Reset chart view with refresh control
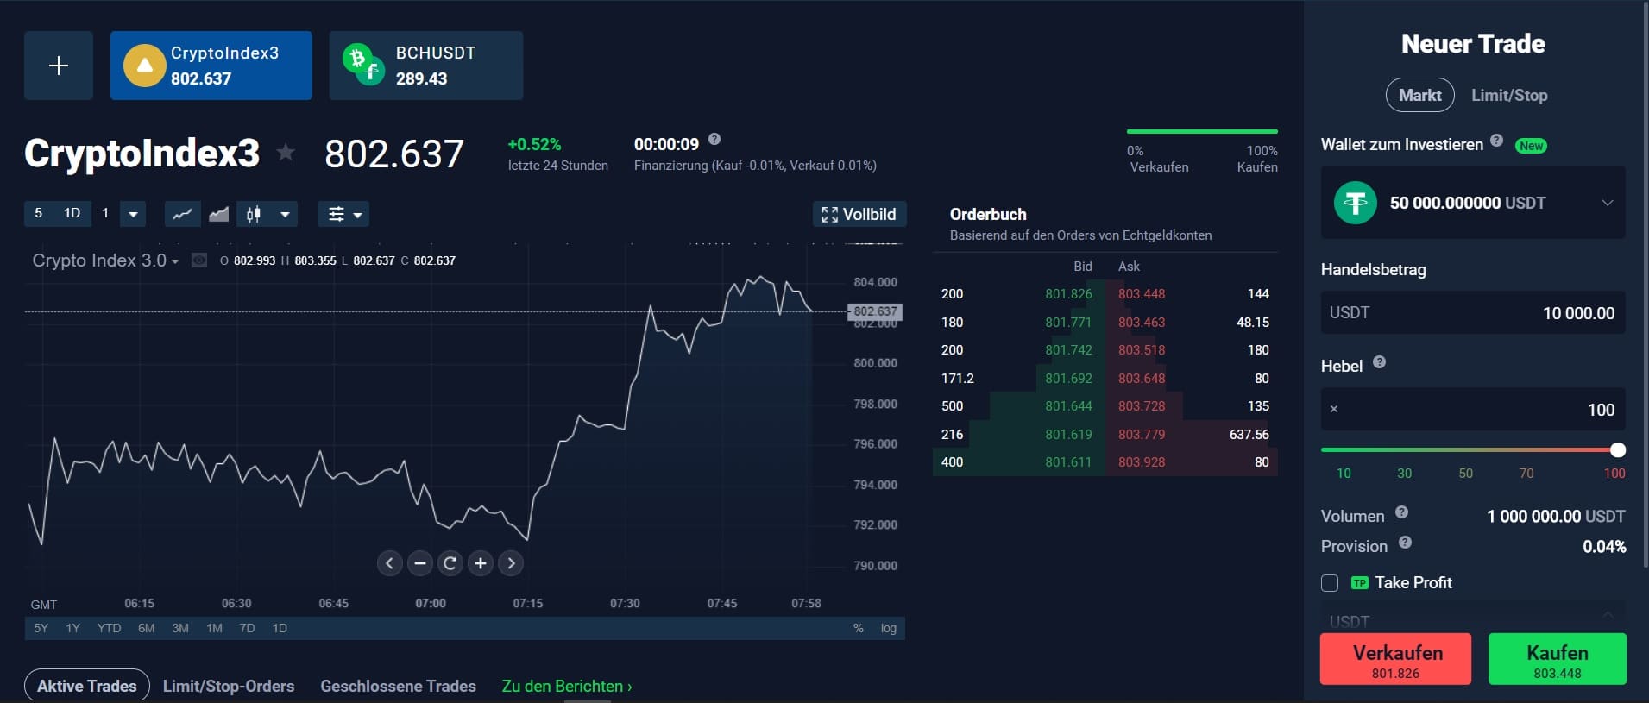1649x703 pixels. click(x=450, y=563)
